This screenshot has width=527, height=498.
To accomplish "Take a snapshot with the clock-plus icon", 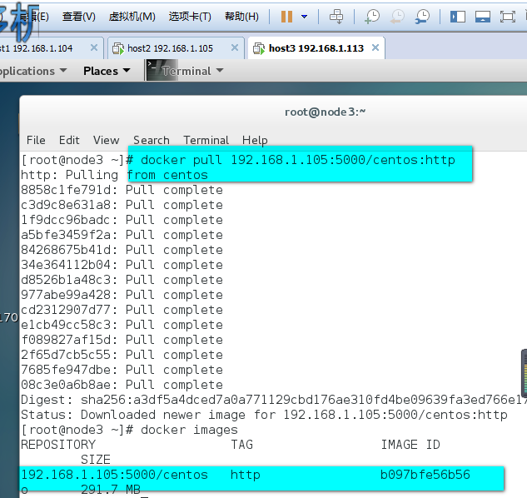I will [x=372, y=16].
